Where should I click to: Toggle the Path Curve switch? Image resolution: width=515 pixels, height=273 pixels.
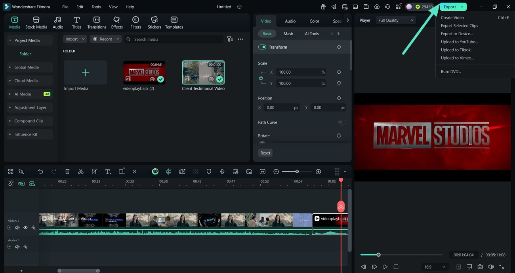click(x=342, y=122)
